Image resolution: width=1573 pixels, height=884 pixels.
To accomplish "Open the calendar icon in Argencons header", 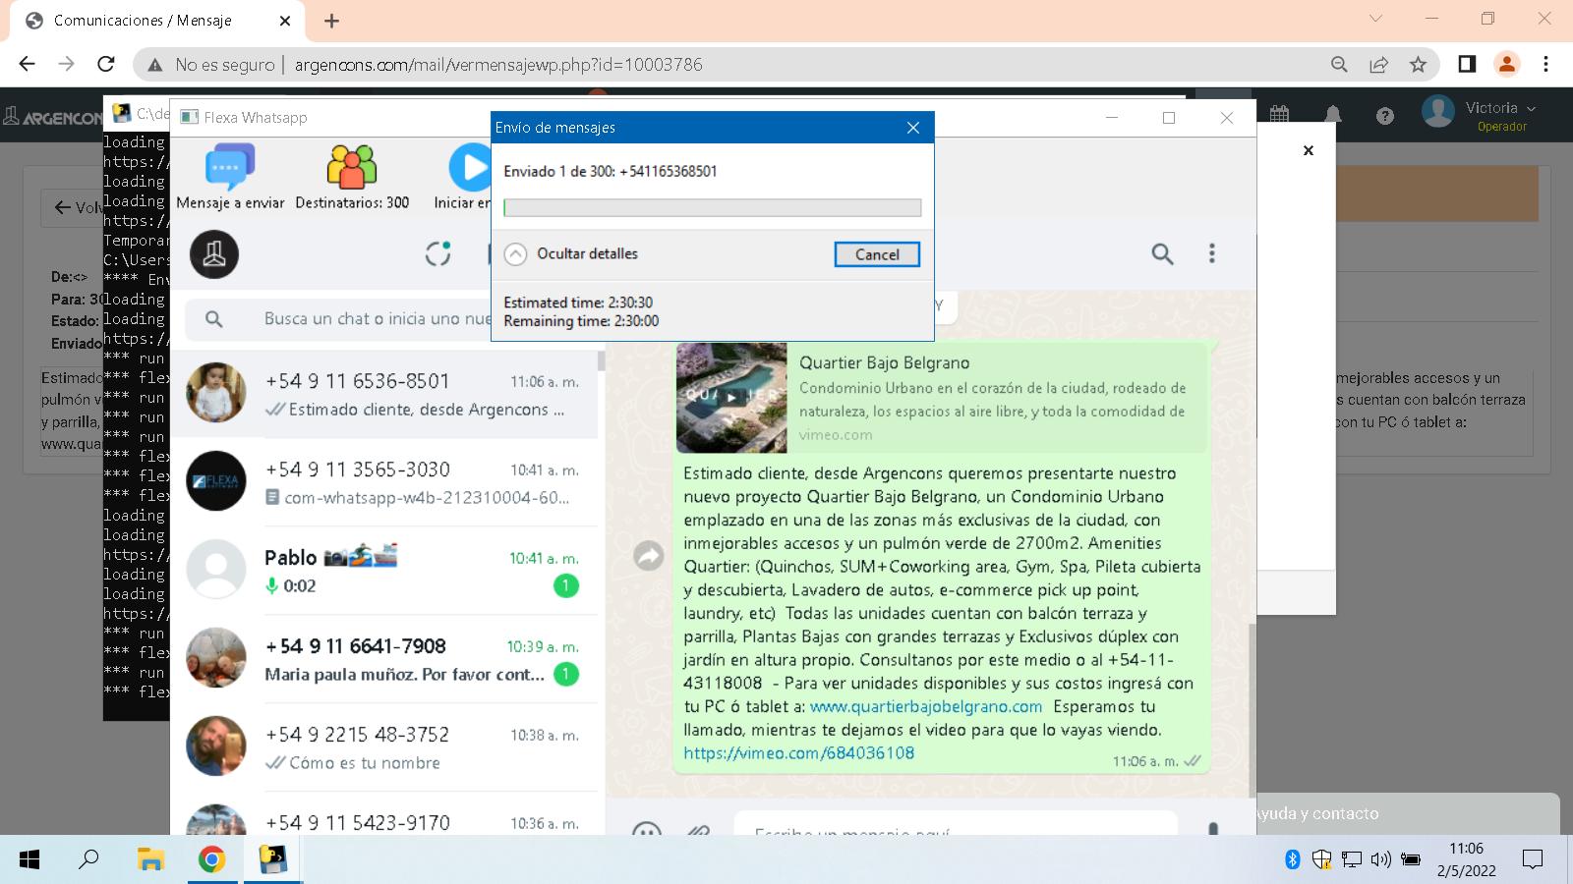I will point(1279,114).
